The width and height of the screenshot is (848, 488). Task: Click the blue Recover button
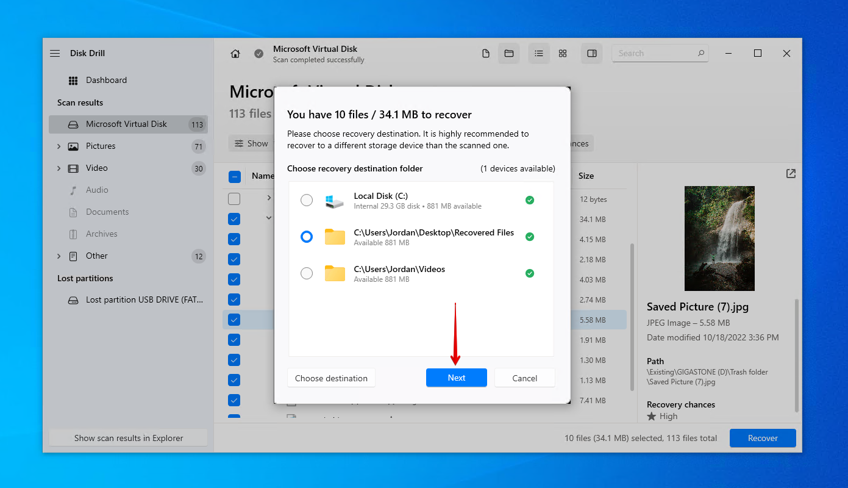(763, 438)
